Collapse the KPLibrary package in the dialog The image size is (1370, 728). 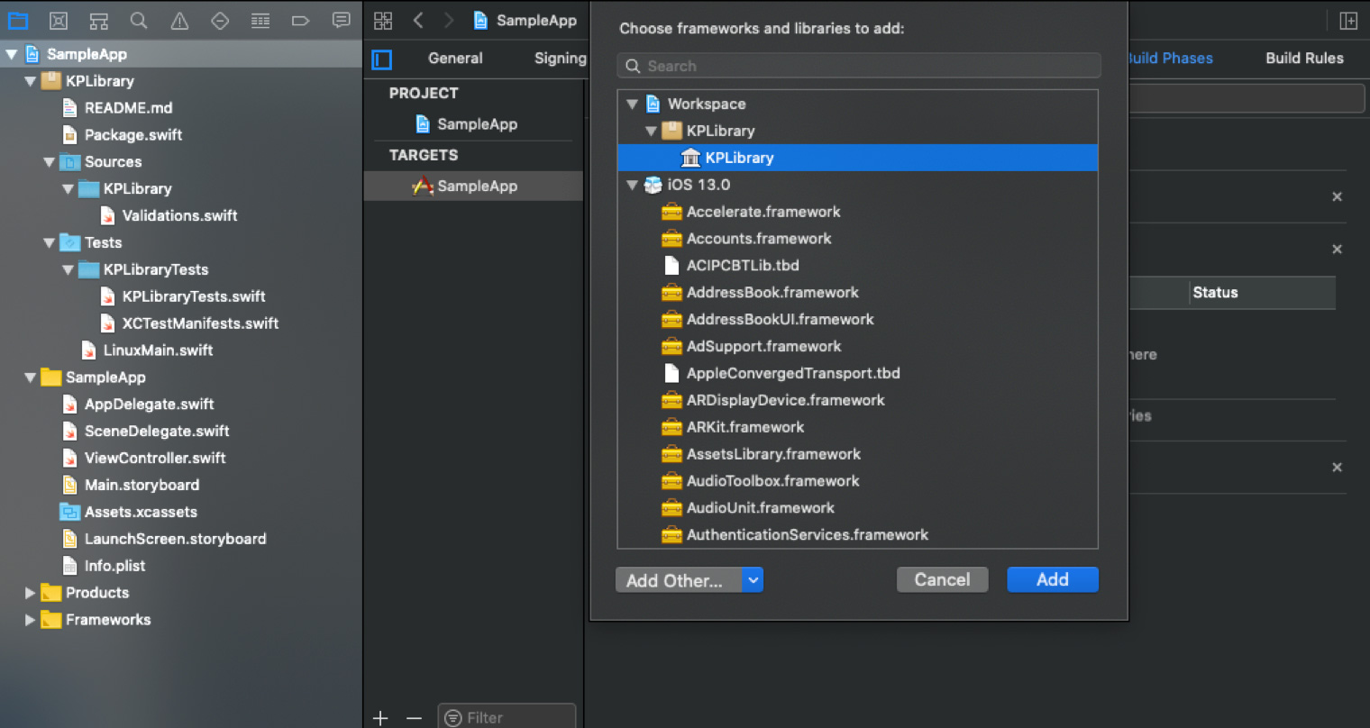point(652,131)
